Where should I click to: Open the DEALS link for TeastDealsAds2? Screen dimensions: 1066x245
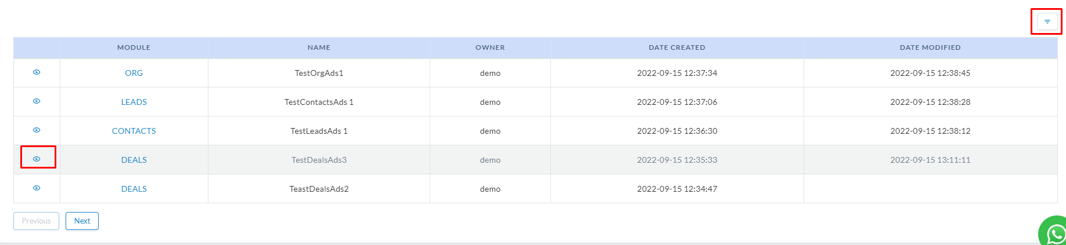click(x=134, y=189)
